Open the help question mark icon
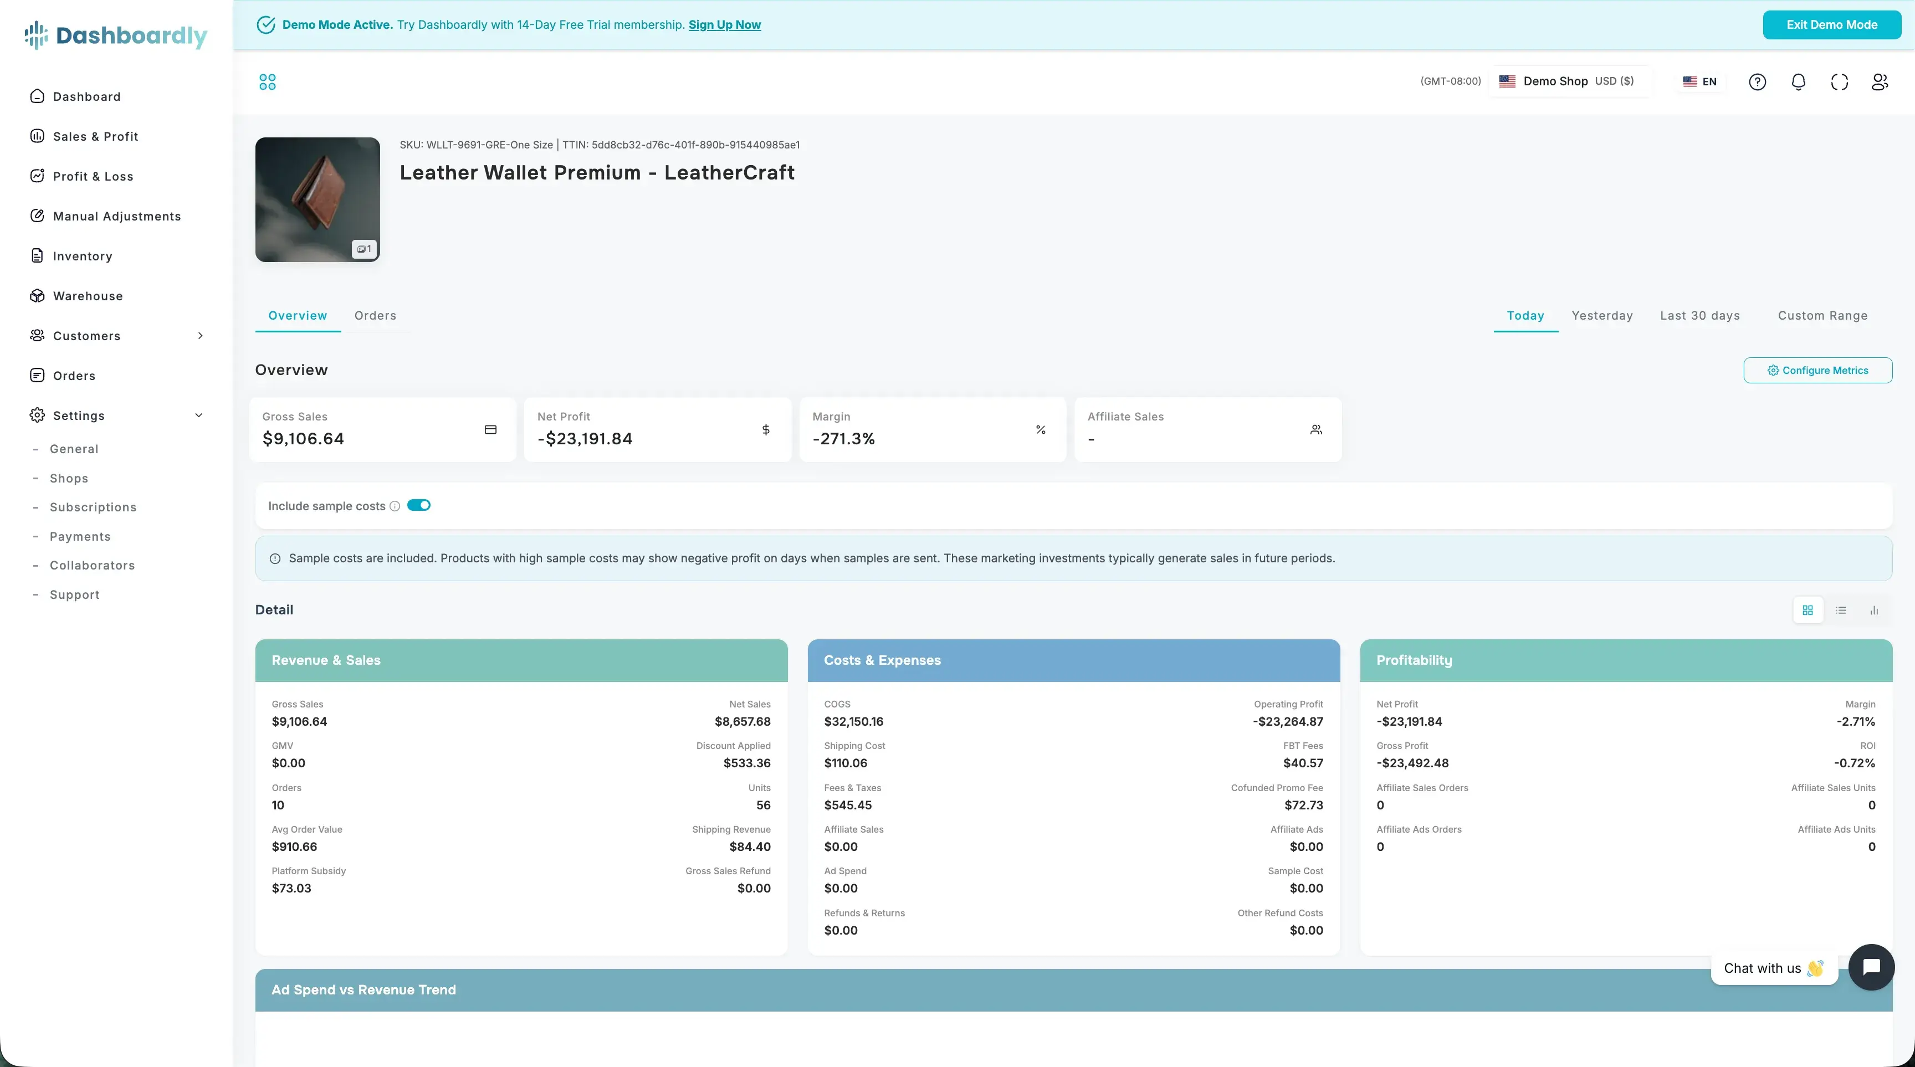1915x1067 pixels. [1757, 82]
